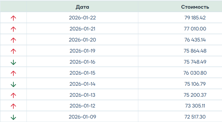Screen dimensions: 222x122
Task: Select the 2026-01-22 date cell
Action: (82, 18)
